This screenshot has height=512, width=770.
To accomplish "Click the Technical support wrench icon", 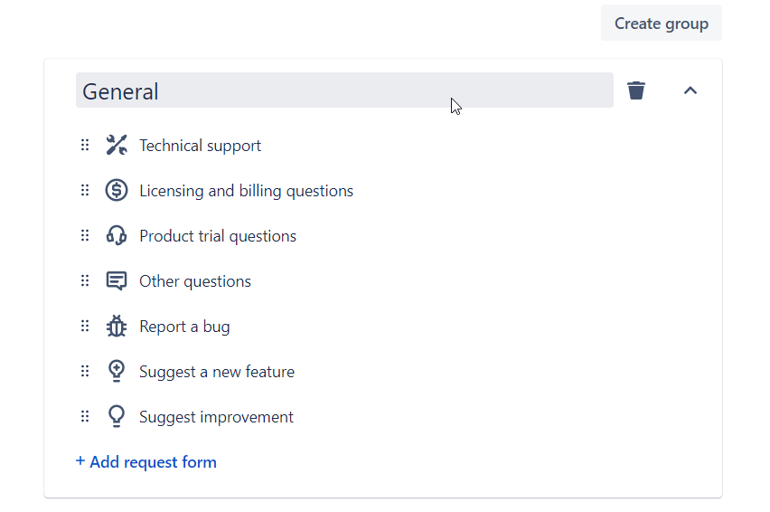I will 117,146.
